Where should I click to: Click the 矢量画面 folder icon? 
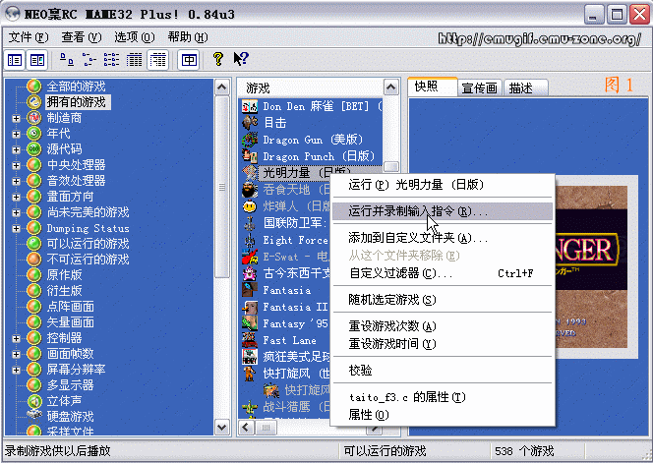[34, 322]
